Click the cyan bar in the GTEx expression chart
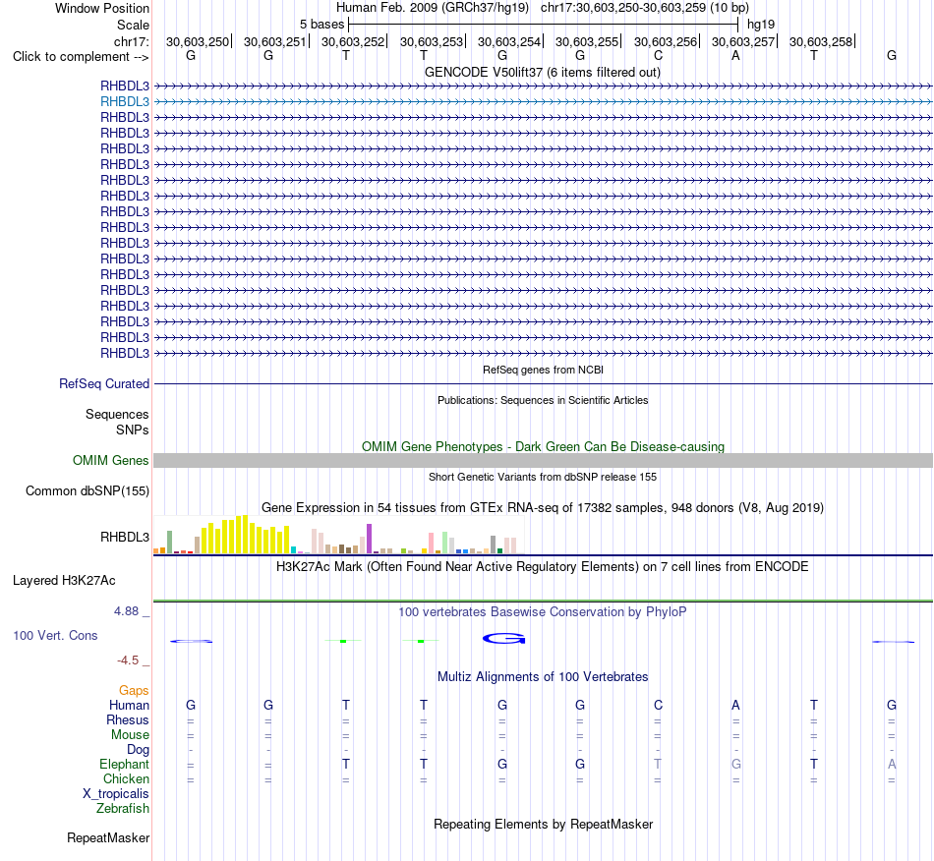The image size is (934, 861). (293, 549)
